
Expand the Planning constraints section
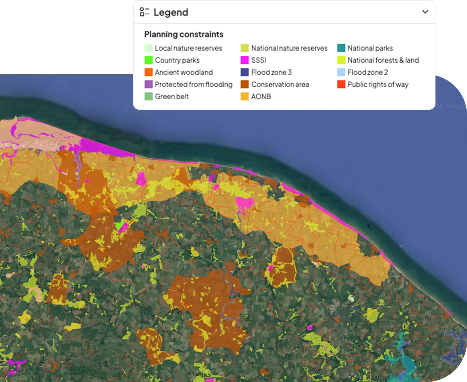184,34
